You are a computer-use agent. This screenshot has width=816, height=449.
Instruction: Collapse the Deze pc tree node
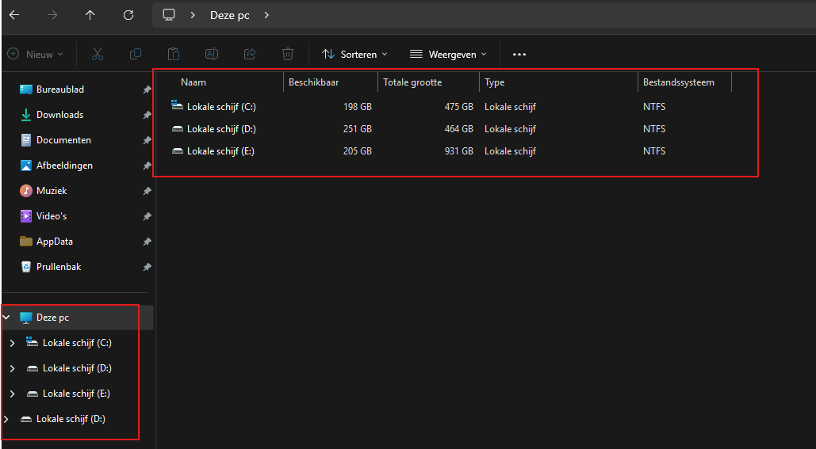(x=6, y=318)
